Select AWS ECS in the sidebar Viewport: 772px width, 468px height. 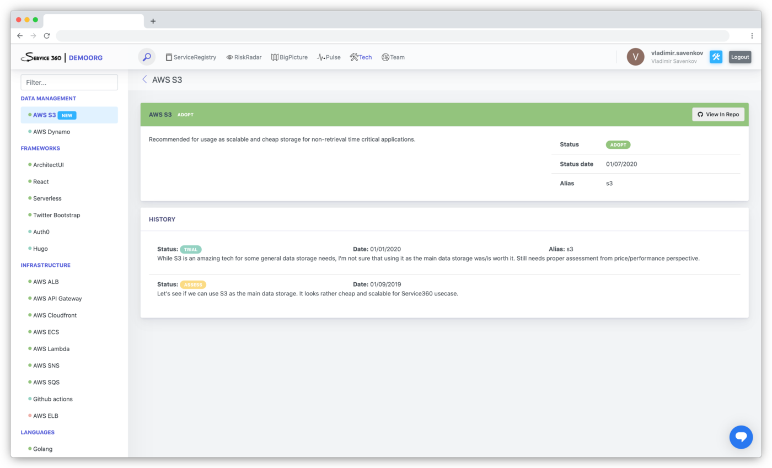pyautogui.click(x=46, y=332)
